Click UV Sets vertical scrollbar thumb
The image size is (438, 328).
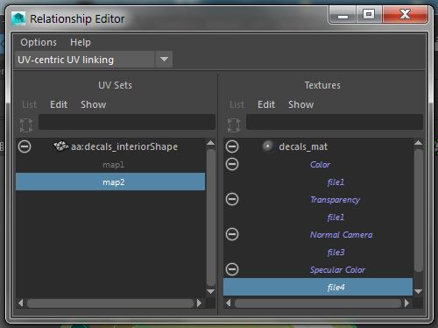(x=210, y=217)
